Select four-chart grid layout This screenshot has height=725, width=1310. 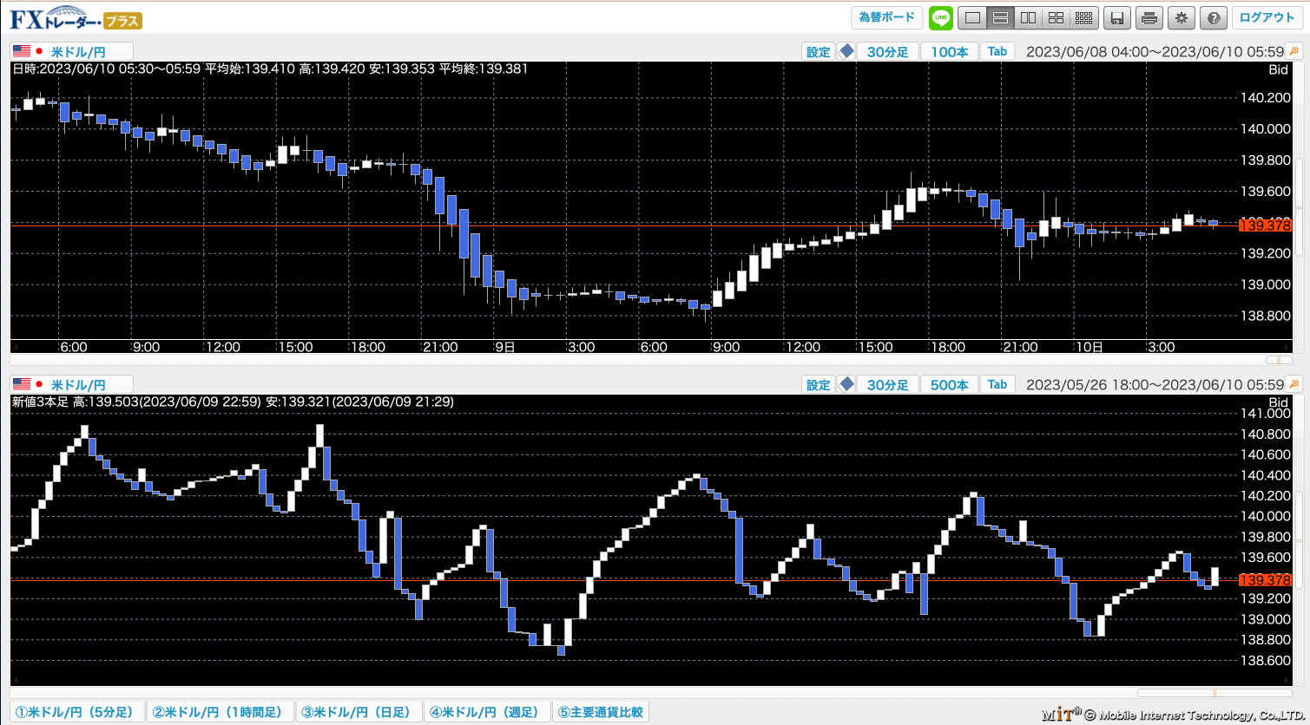pyautogui.click(x=1056, y=17)
